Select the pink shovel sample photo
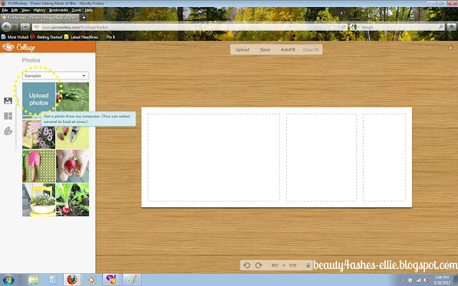Image resolution: width=458 pixels, height=286 pixels. pyautogui.click(x=39, y=166)
